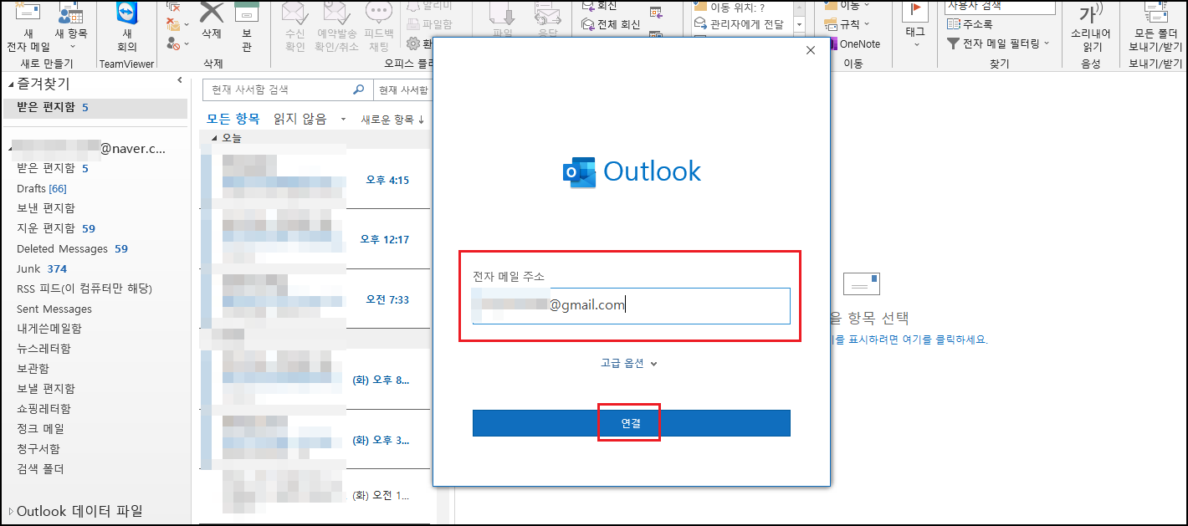Open the 새로운 항목 sort order dropdown

click(x=392, y=120)
